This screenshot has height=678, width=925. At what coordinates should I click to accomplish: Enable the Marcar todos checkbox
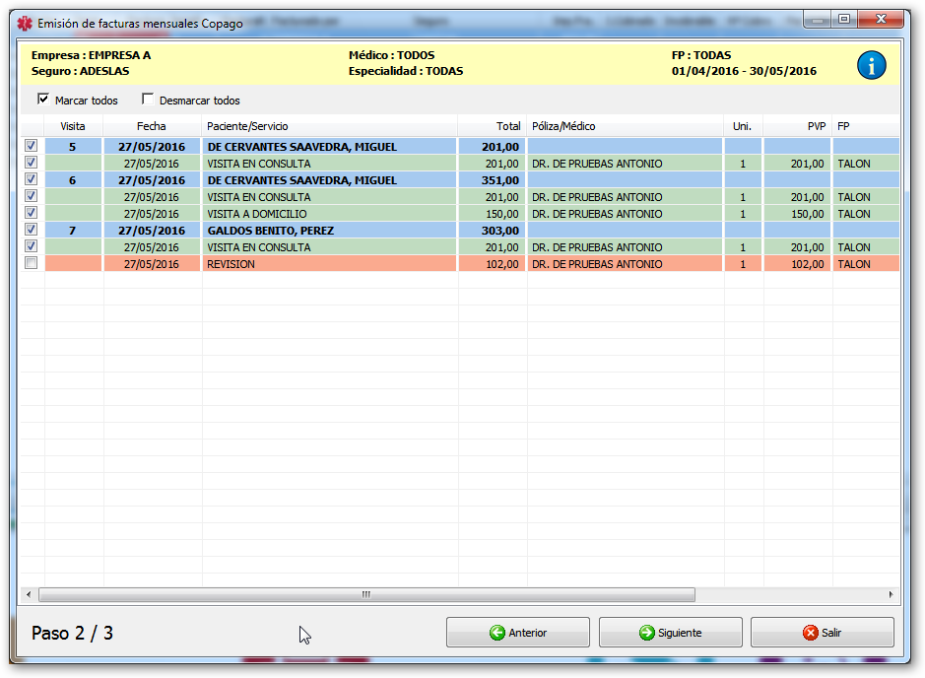[43, 100]
